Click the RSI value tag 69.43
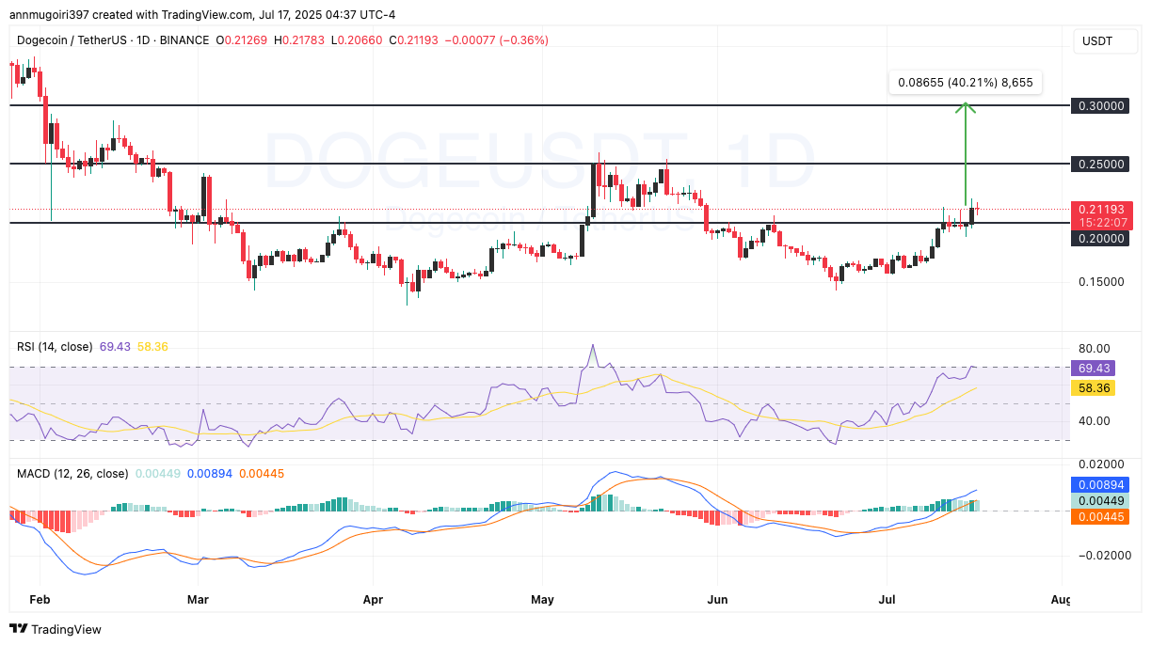The width and height of the screenshot is (1151, 645). tap(1094, 369)
